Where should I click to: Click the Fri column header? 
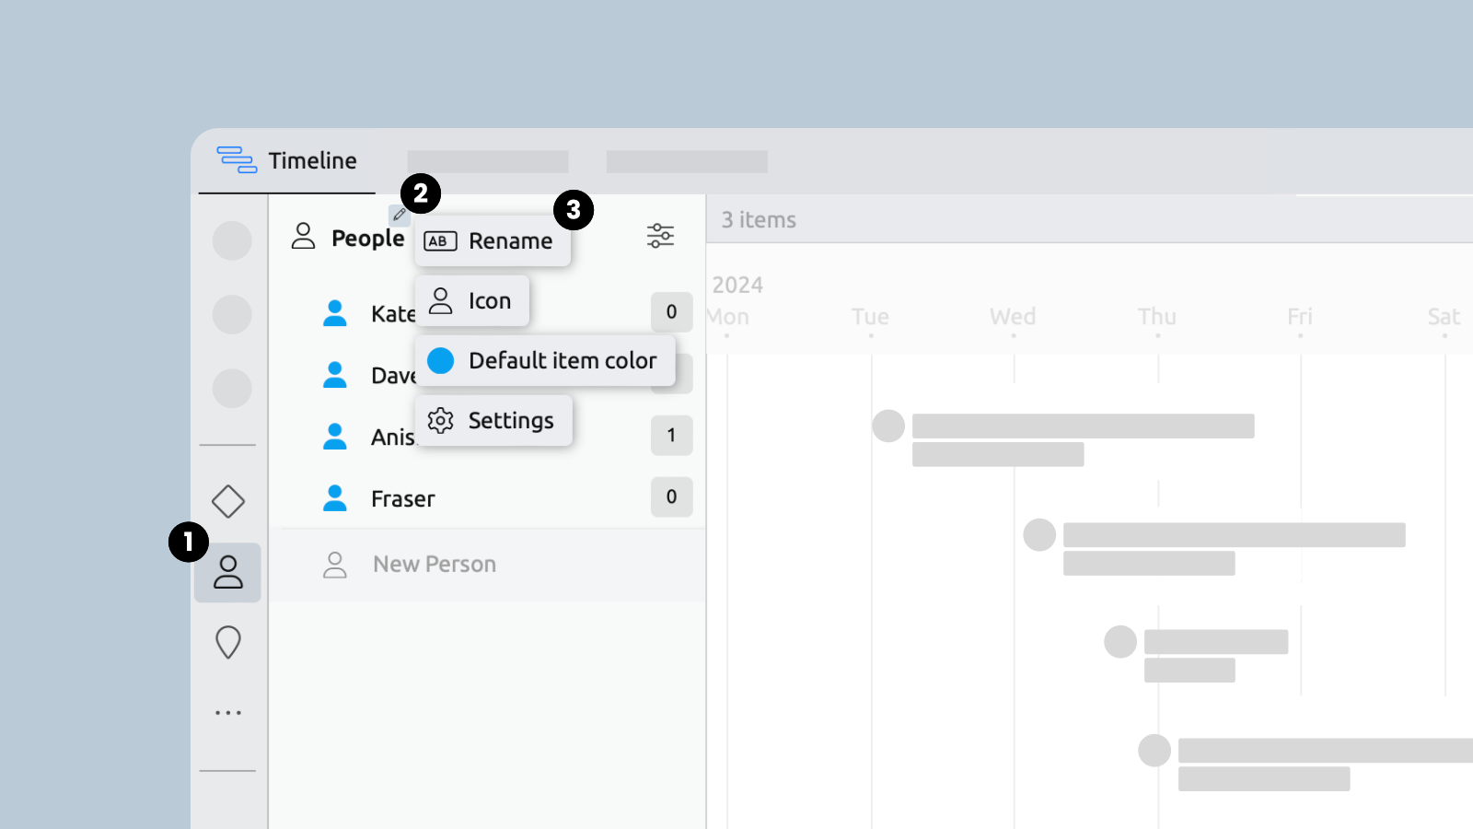[1300, 317]
